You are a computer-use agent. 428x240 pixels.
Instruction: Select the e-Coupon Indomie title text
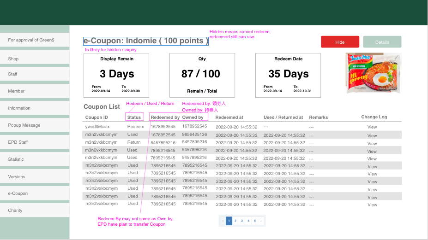tap(145, 41)
